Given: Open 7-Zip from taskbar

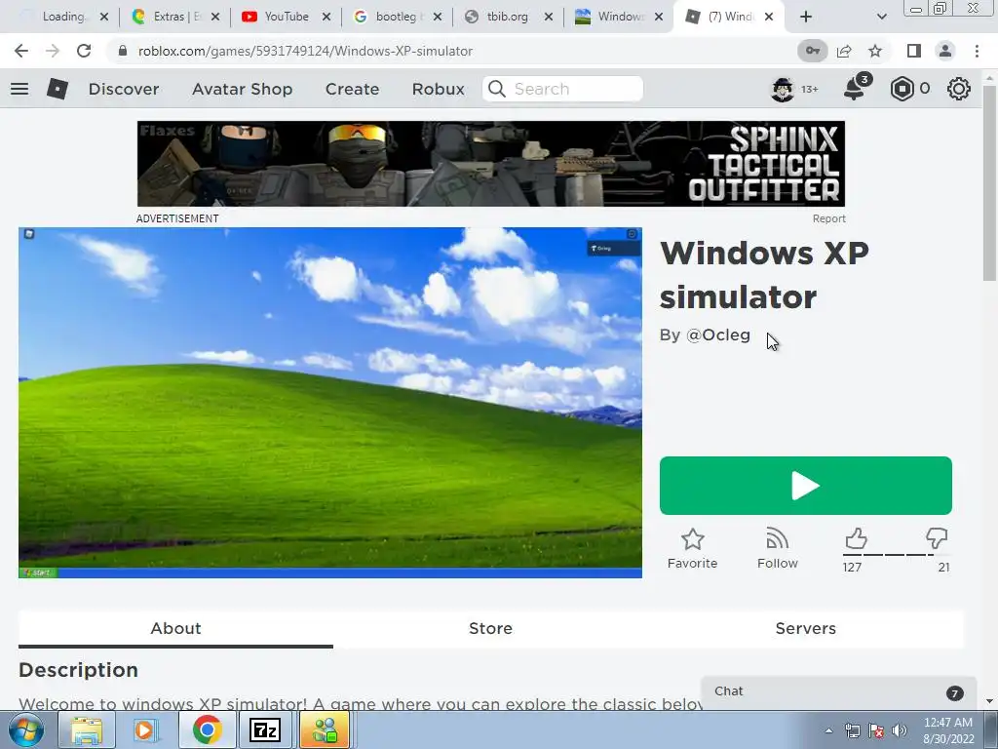Looking at the screenshot, I should point(265,729).
